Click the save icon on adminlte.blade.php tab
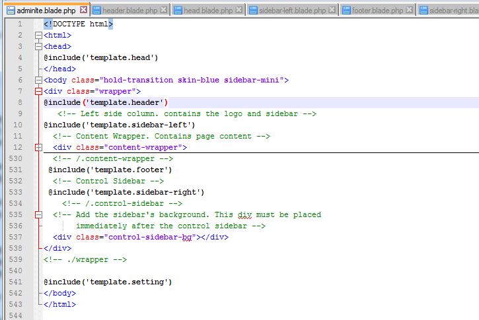479x320 pixels. [x=11, y=11]
